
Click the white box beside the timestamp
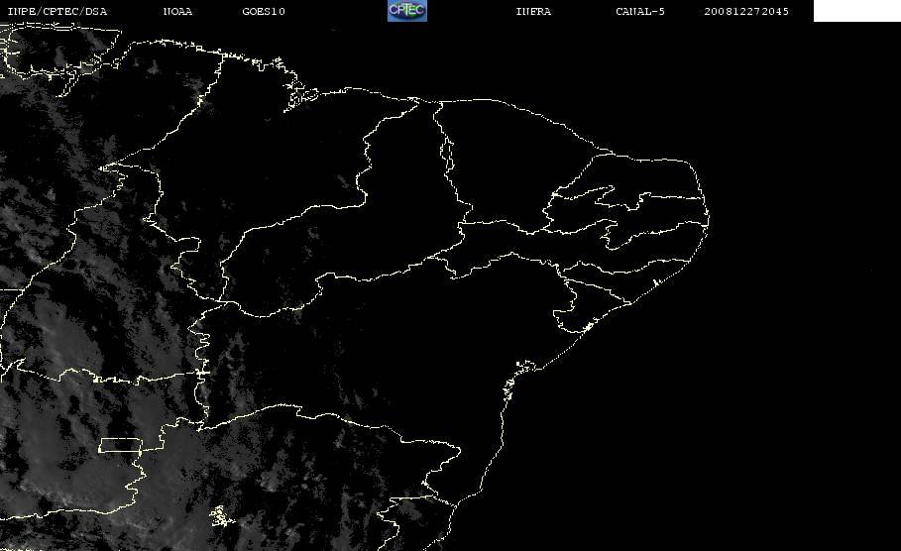[x=857, y=11]
